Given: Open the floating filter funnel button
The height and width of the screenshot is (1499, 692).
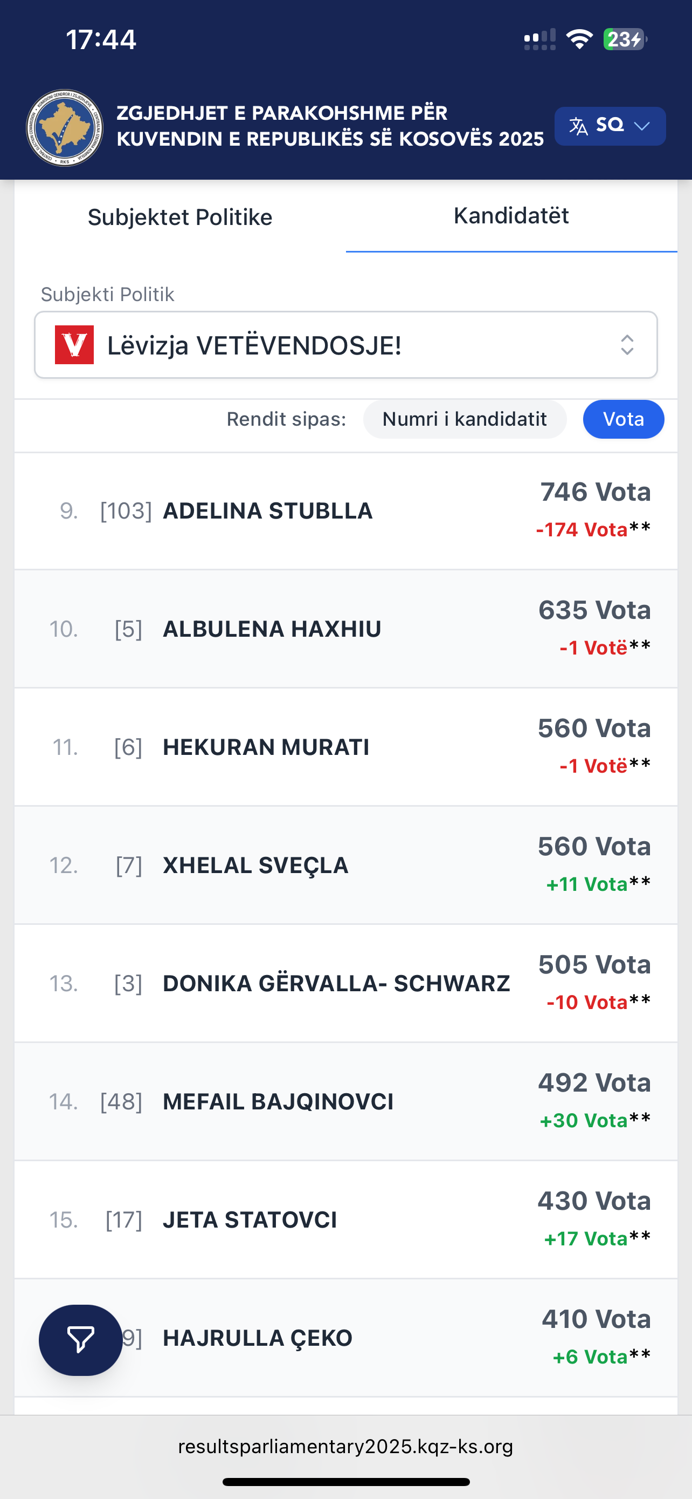Looking at the screenshot, I should tap(80, 1340).
